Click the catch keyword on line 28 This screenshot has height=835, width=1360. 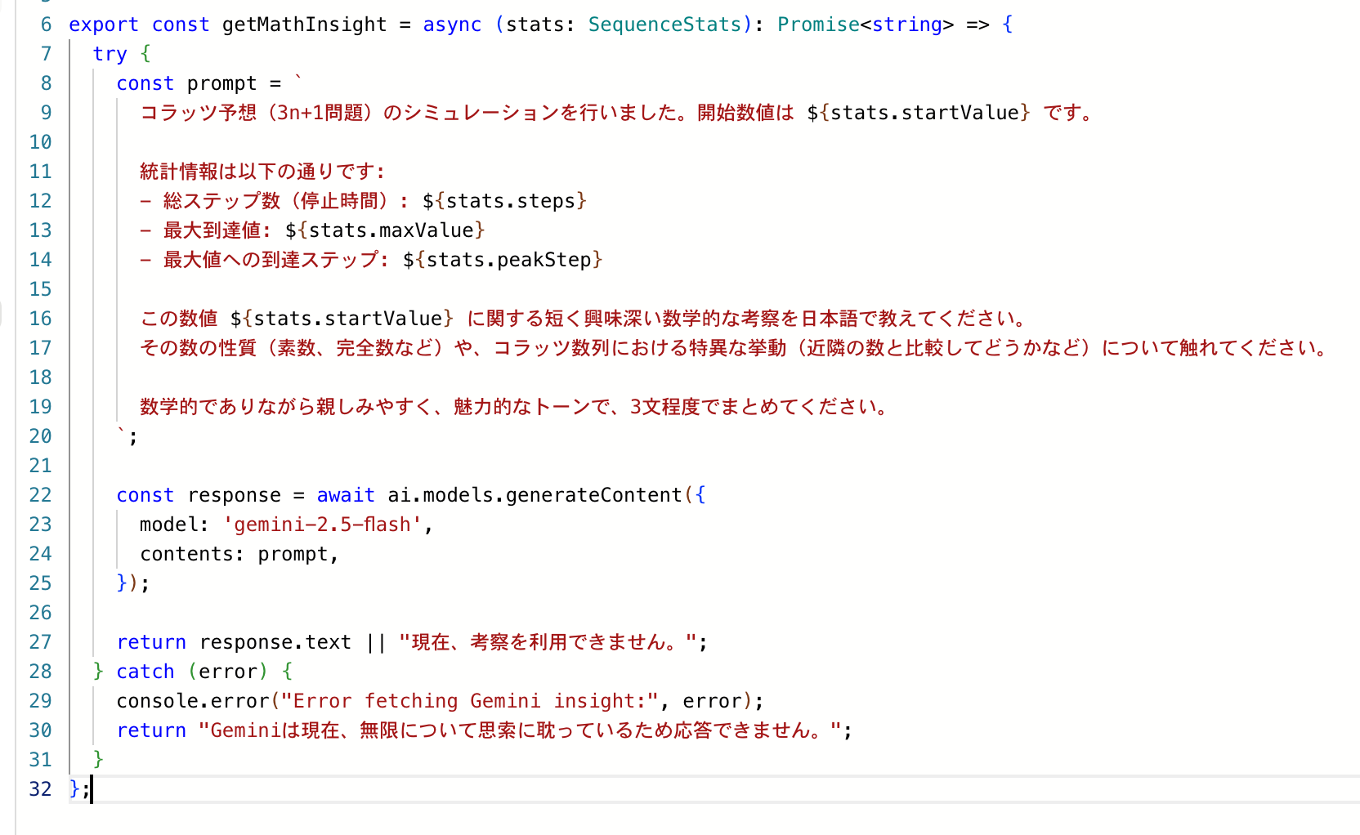(x=145, y=671)
